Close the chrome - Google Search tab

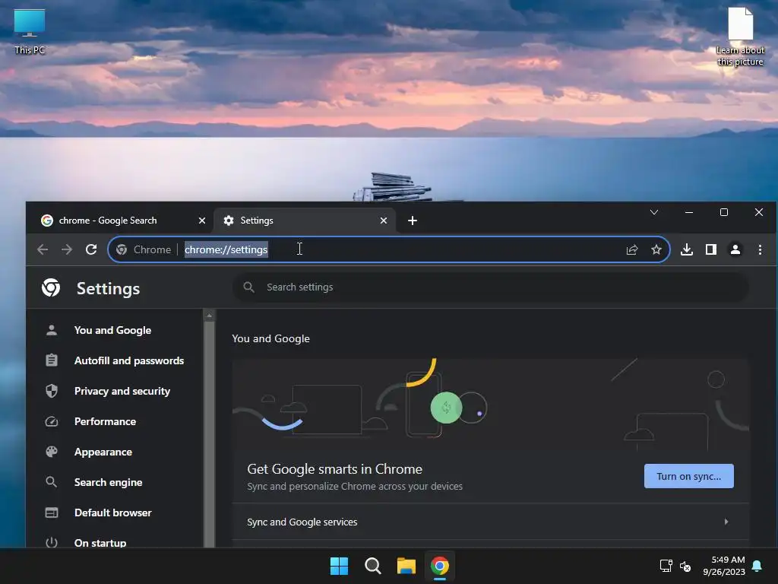point(202,221)
